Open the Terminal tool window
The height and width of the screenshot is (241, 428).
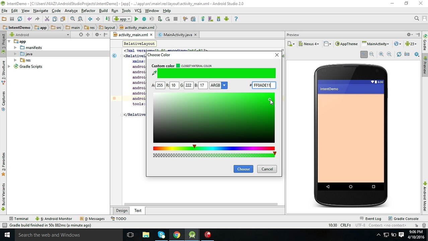click(18, 219)
